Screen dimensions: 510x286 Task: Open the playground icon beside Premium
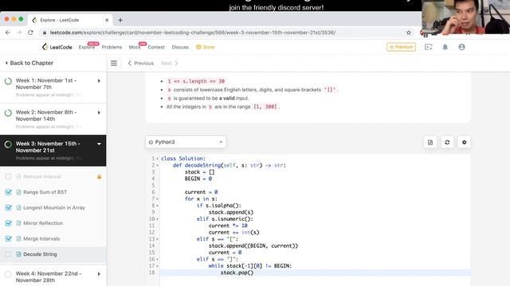click(x=429, y=47)
